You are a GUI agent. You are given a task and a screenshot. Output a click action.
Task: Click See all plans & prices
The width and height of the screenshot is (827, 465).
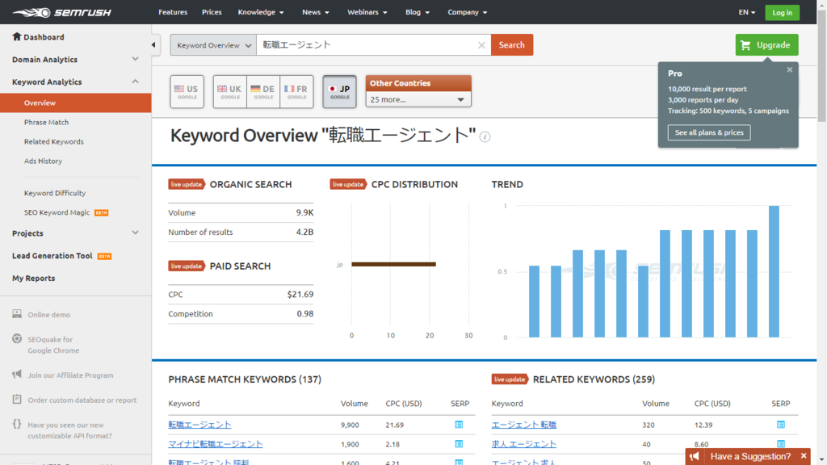click(709, 133)
